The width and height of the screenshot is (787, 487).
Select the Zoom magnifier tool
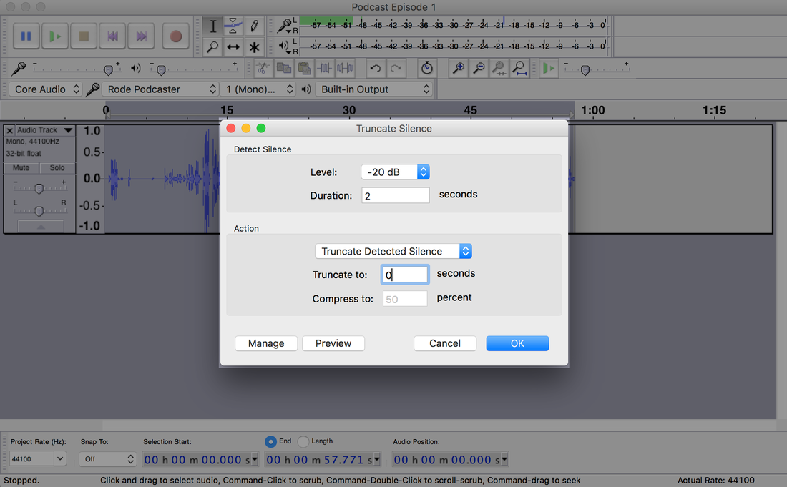(x=212, y=47)
